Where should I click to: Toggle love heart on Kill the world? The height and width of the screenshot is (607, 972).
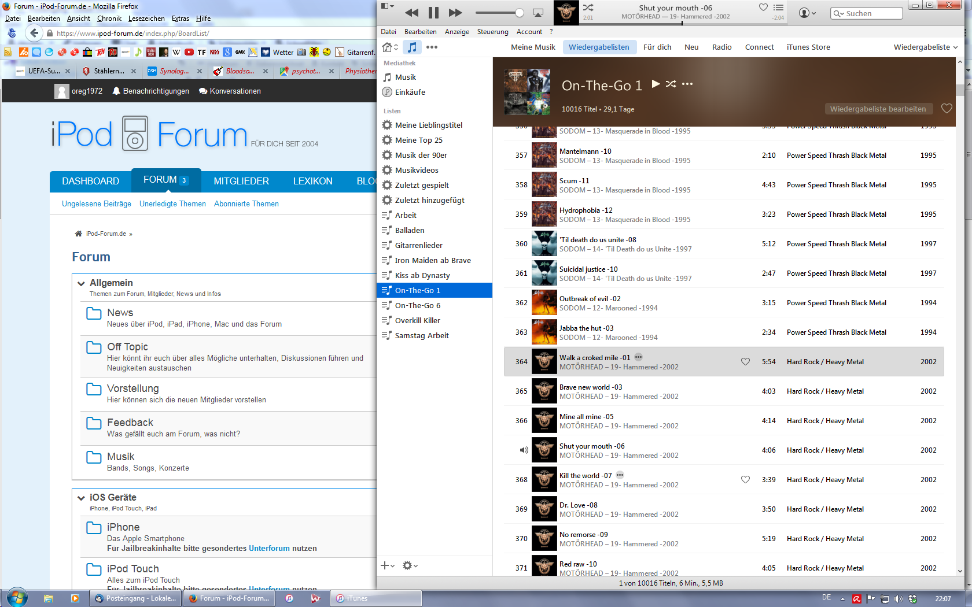pos(745,480)
